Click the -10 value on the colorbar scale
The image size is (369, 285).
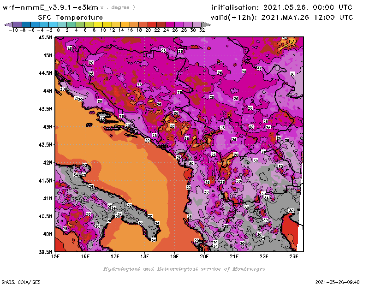(x=13, y=30)
